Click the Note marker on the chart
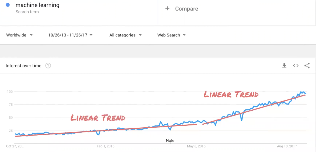 [x=170, y=140]
